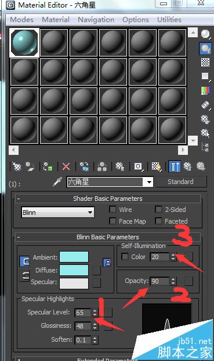Click the Go to Parent icon
The image size is (214, 361).
click(x=188, y=166)
